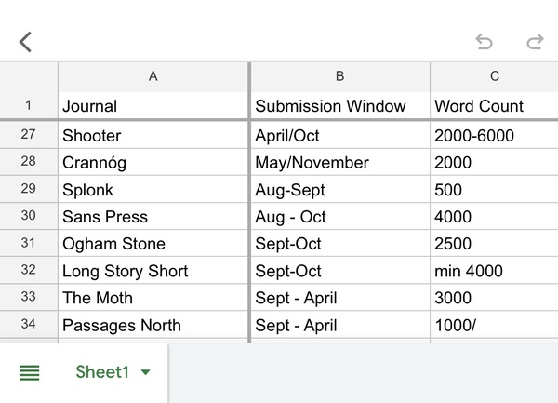Click the 'Aug - Oct' cell

tap(340, 216)
